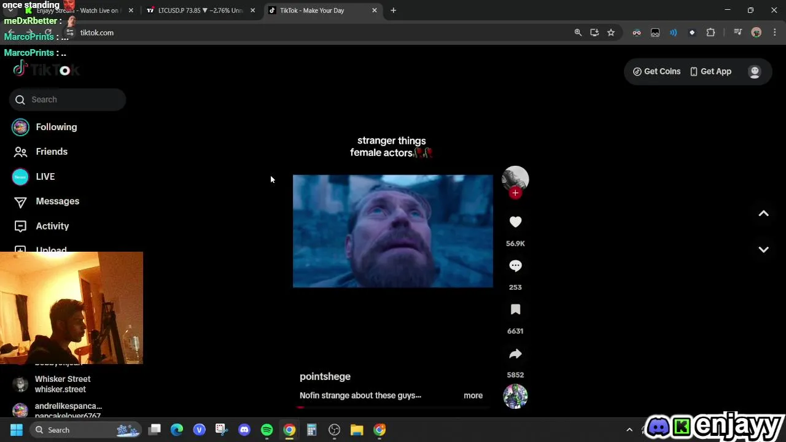This screenshot has width=786, height=442.
Task: Open the Windows Start menu
Action: tap(17, 430)
